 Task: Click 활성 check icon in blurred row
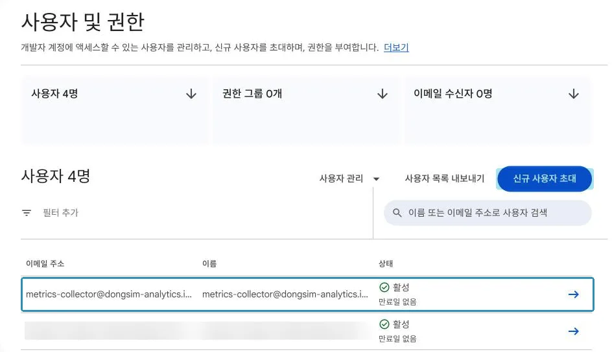[384, 324]
